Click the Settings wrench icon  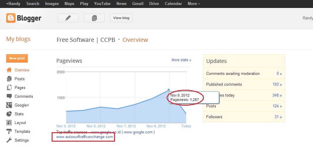[9, 140]
